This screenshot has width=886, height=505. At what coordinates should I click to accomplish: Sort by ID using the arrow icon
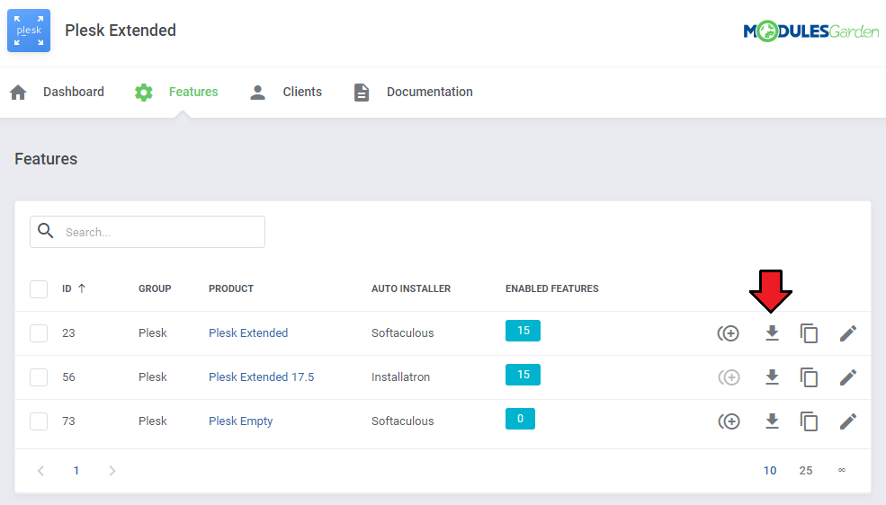(x=82, y=288)
